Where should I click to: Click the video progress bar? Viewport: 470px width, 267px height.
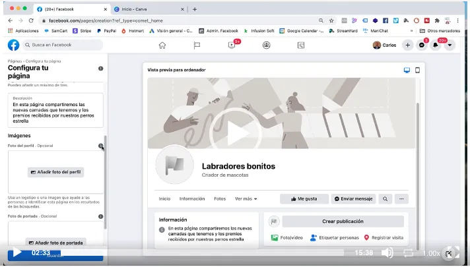[203, 253]
